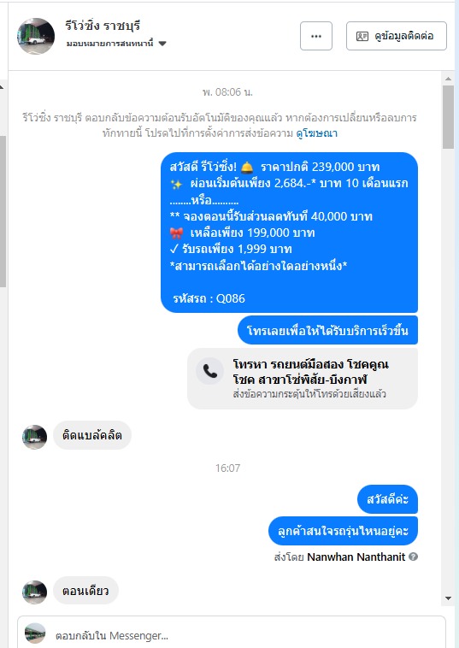Screen dimensions: 459x648
Task: Click the chat scrollbar up arrow
Action: click(448, 79)
